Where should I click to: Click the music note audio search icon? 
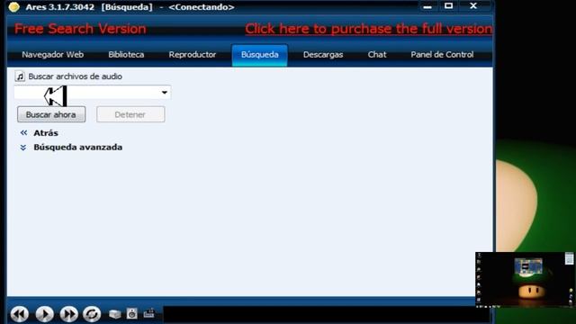coord(20,76)
